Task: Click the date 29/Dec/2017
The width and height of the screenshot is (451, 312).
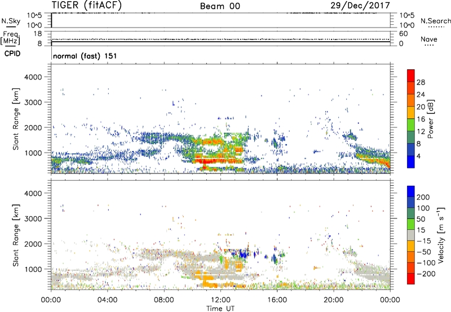Action: [x=360, y=5]
